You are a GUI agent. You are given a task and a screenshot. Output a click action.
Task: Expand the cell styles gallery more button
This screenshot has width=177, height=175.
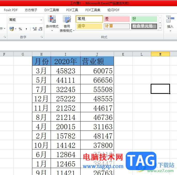tap(160, 28)
